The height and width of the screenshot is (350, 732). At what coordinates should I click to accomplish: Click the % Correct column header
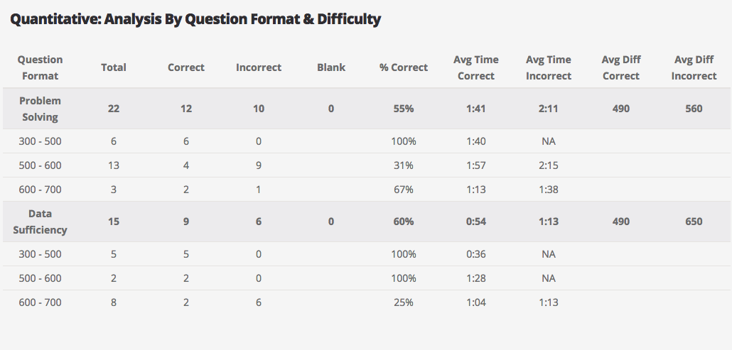coord(404,67)
